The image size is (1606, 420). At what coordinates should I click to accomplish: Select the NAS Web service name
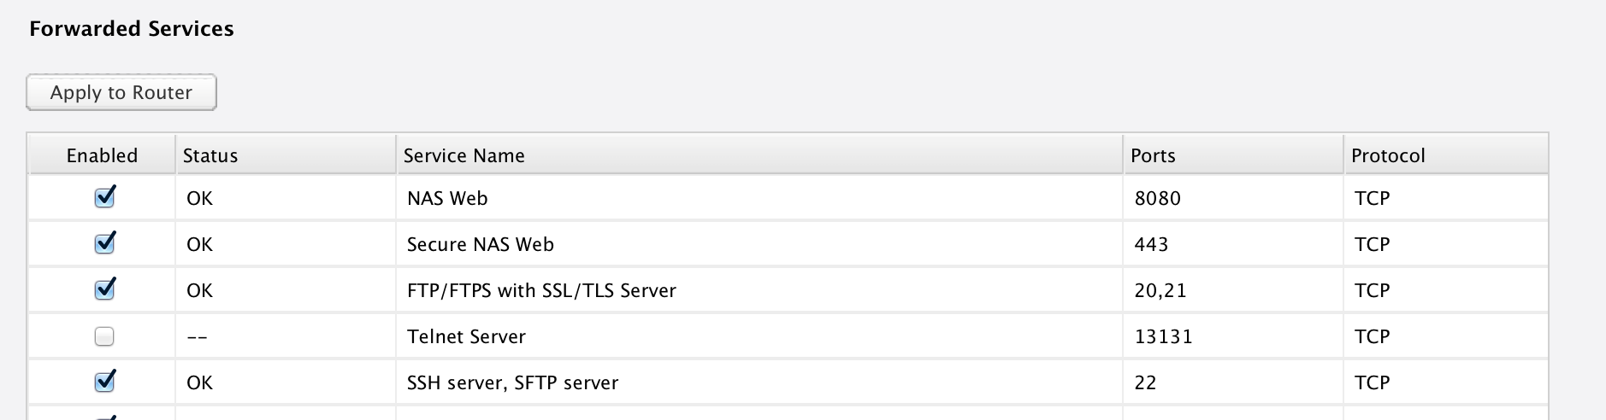pos(447,198)
